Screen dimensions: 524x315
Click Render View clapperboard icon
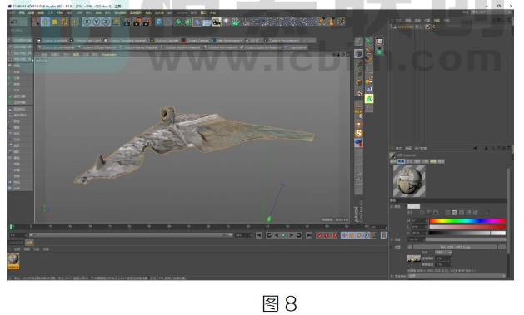click(127, 22)
